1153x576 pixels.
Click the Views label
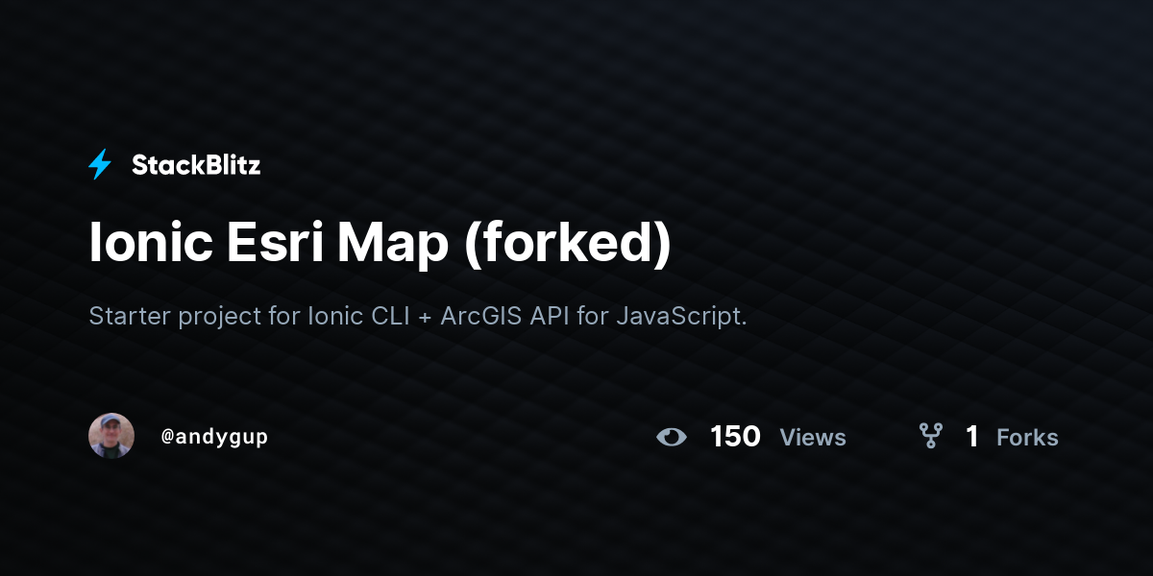[813, 438]
